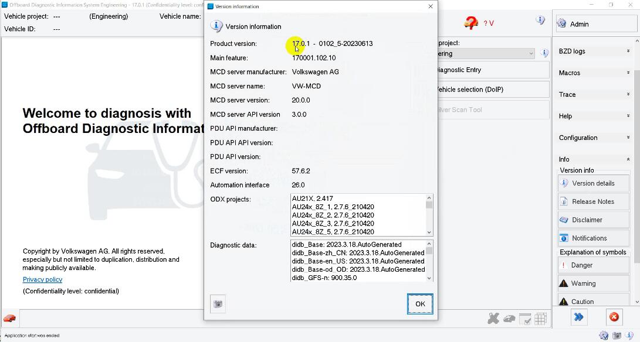Click the info bubble icon in status bar
The image size is (640, 342).
point(630,336)
